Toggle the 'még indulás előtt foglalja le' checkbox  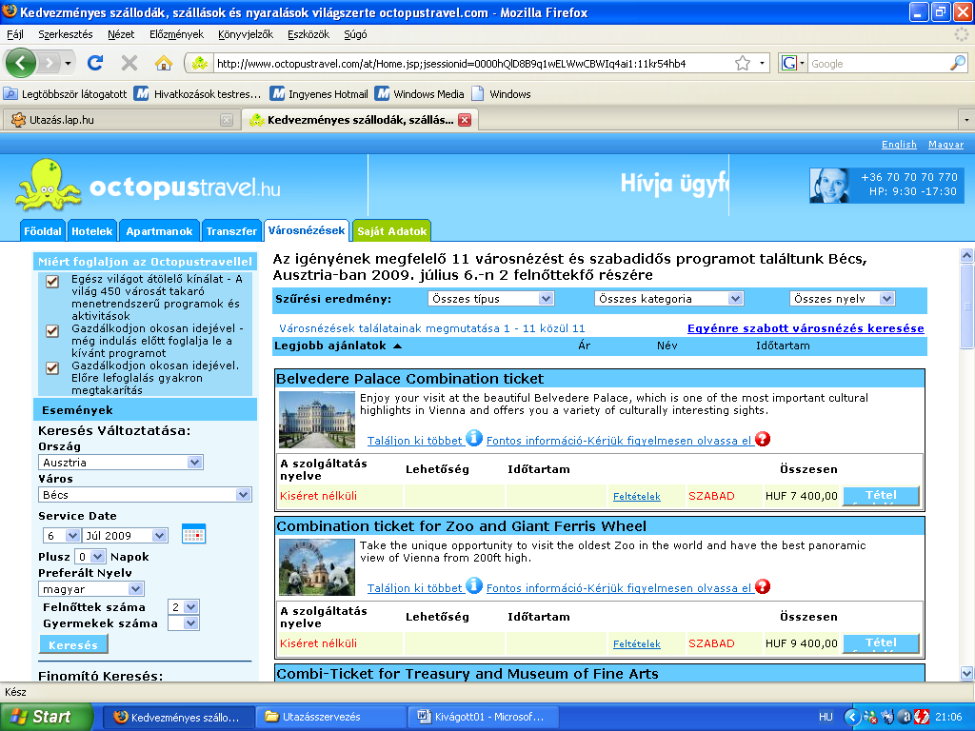click(52, 331)
